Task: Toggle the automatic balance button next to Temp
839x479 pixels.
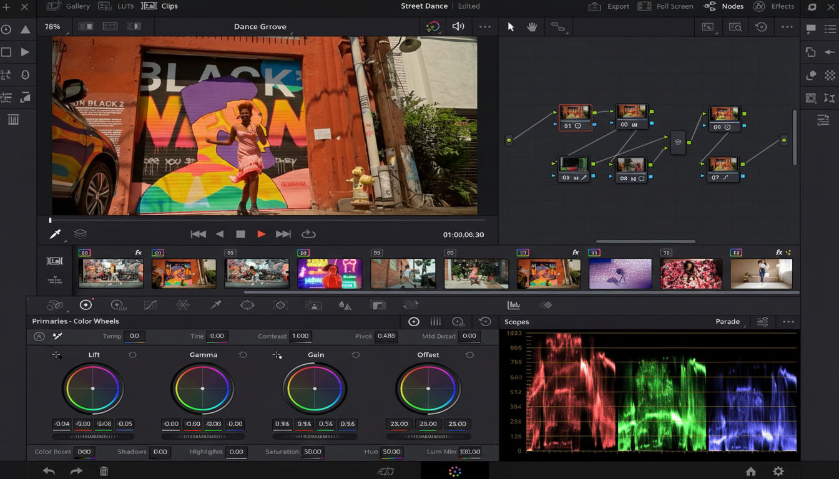Action: [39, 336]
